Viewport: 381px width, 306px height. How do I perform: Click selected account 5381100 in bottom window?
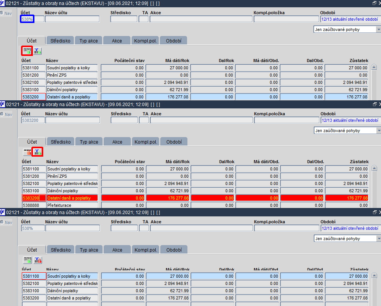click(34, 276)
